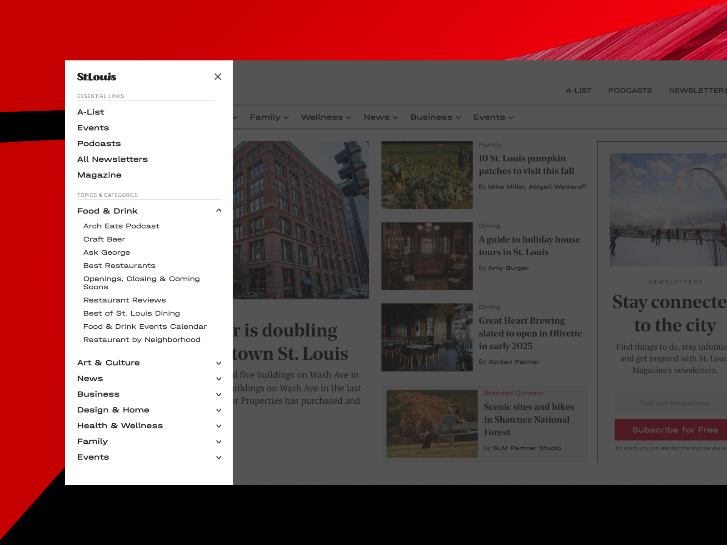Open Food & Drink Events Calendar
This screenshot has width=727, height=545.
[145, 327]
